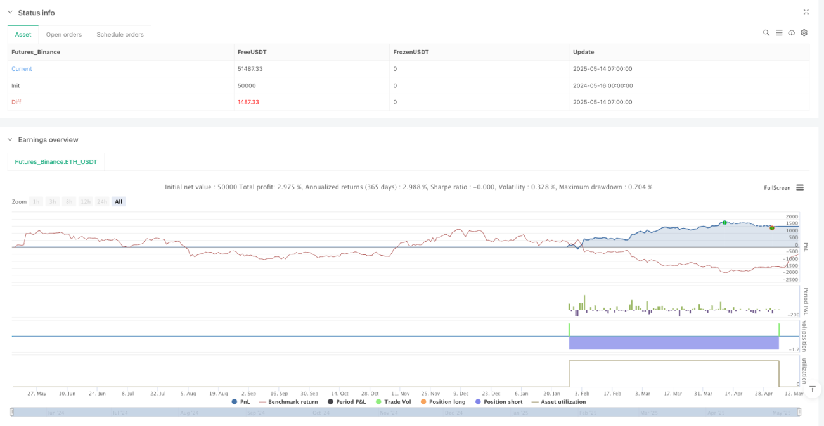The width and height of the screenshot is (824, 426).
Task: Click the purple Position short area bar
Action: (x=674, y=342)
